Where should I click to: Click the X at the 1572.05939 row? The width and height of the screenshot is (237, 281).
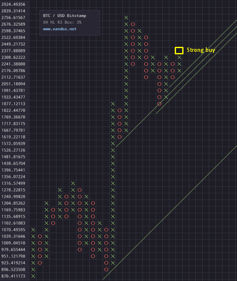tap(113, 143)
